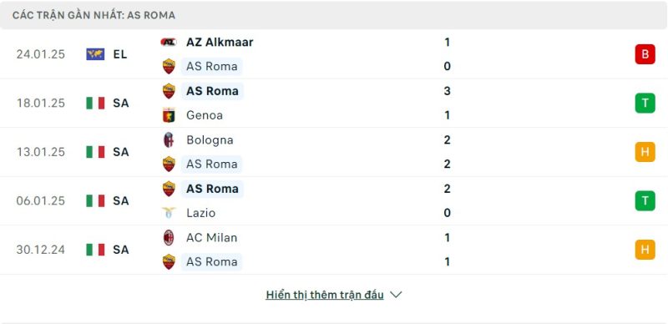The height and width of the screenshot is (324, 668).
Task: Click the red B loss badge
Action: click(645, 54)
